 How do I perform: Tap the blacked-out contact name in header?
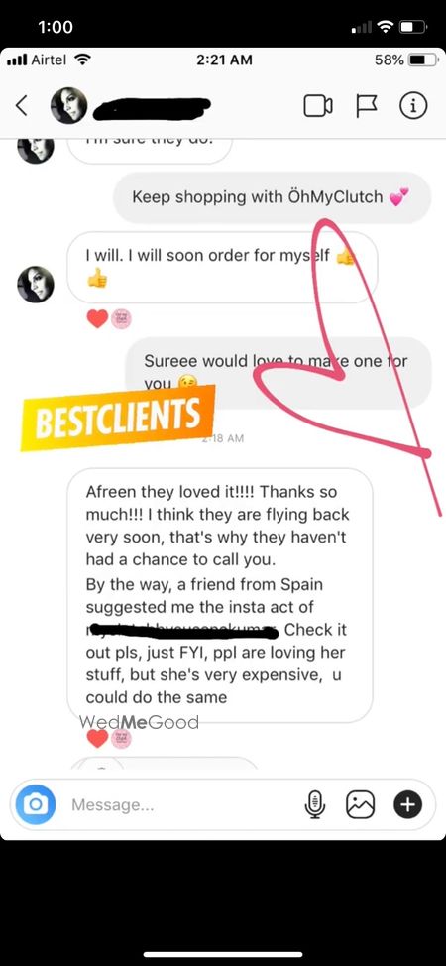pos(152,106)
